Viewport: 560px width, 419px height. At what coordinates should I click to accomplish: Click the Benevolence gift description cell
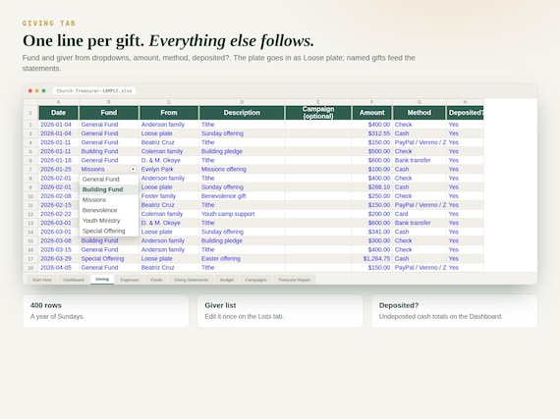point(242,196)
